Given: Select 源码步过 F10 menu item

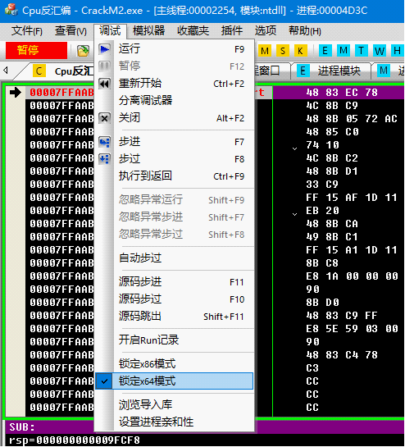Looking at the screenshot, I should (174, 299).
